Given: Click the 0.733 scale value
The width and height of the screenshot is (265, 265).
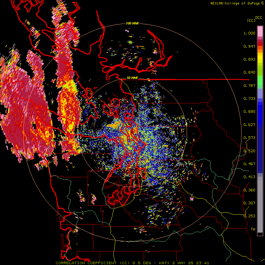Looking at the screenshot, I should coord(249,99).
